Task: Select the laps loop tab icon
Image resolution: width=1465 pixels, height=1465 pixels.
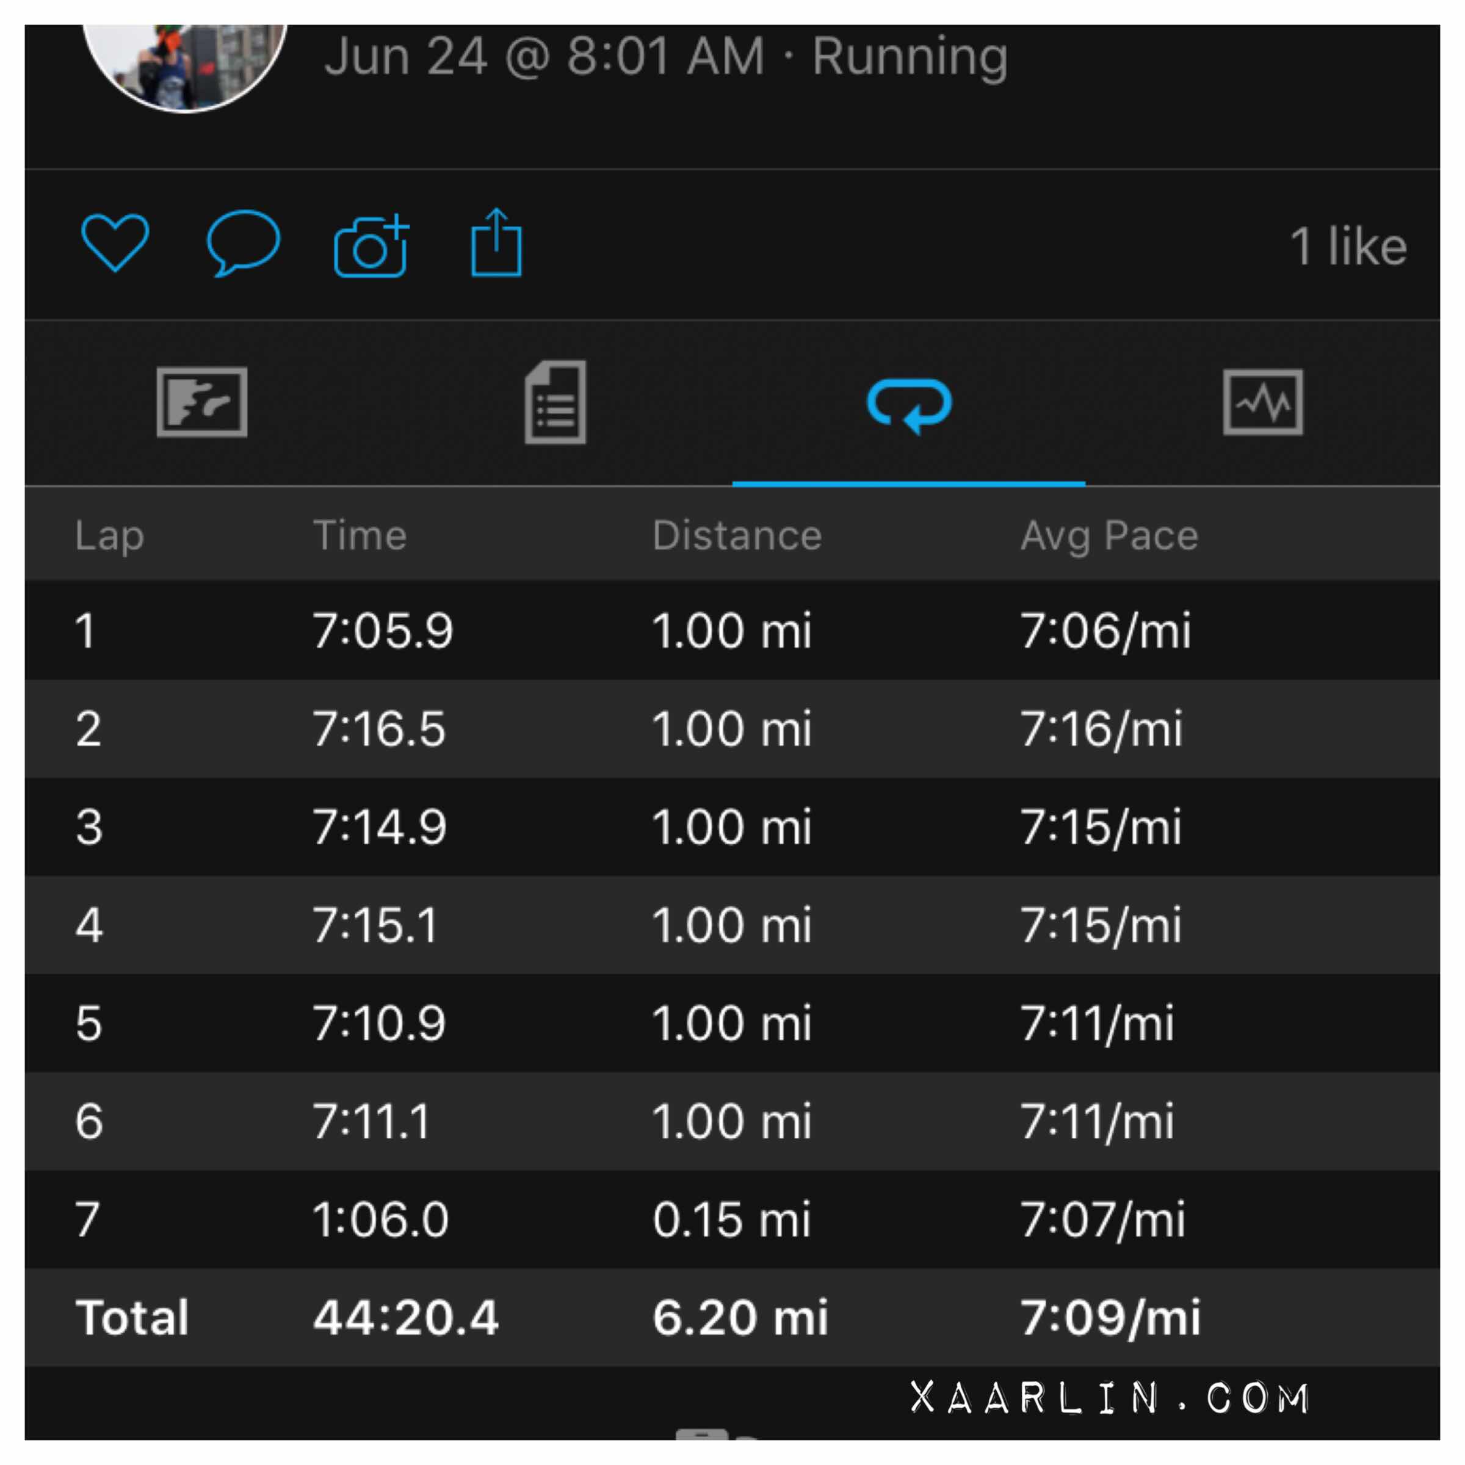Action: pos(908,404)
